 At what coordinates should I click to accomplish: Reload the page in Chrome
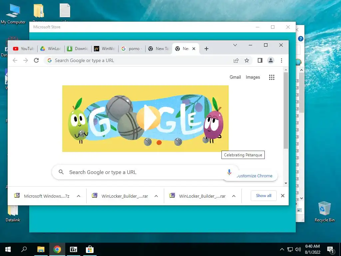[x=36, y=60]
